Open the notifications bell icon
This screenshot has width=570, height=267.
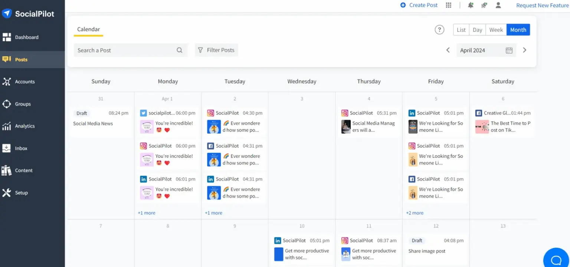pos(471,5)
